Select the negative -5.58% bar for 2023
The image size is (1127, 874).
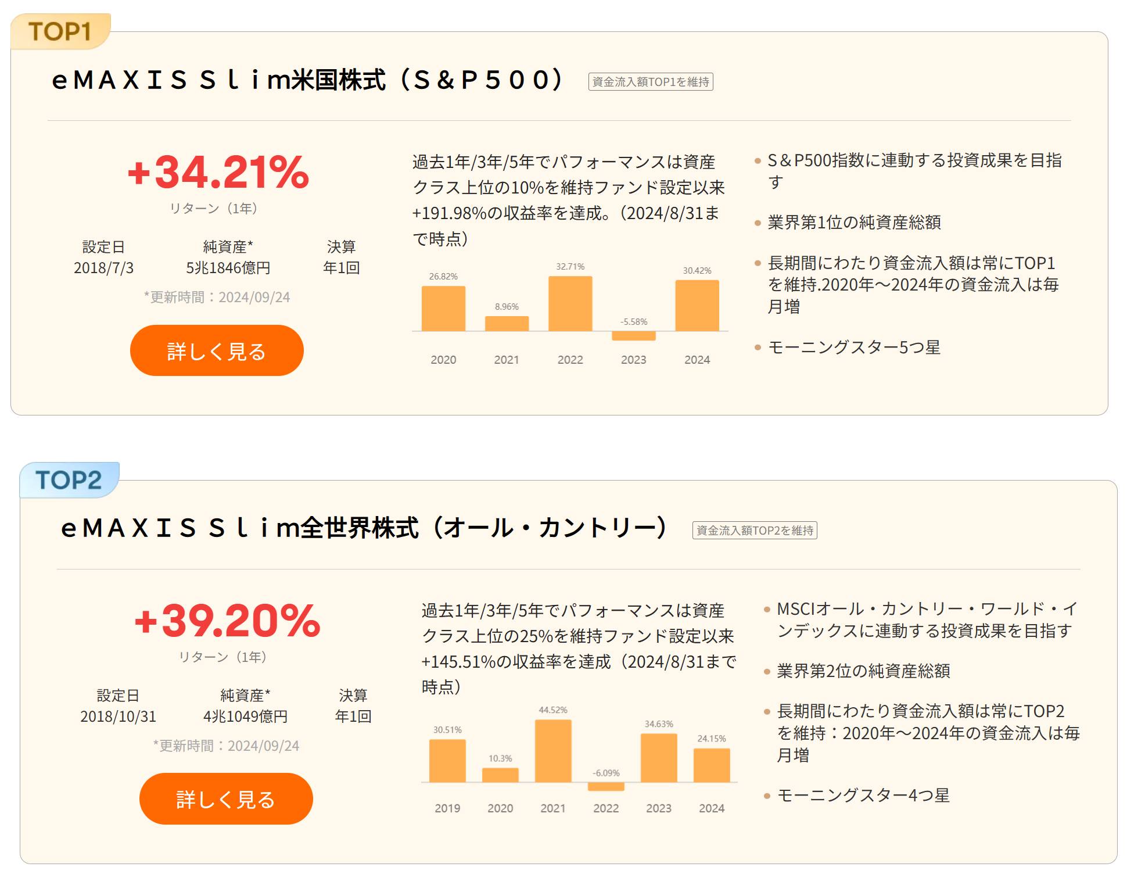(x=634, y=336)
